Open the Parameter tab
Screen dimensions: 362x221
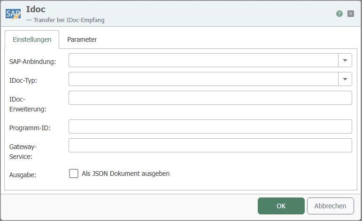point(82,40)
